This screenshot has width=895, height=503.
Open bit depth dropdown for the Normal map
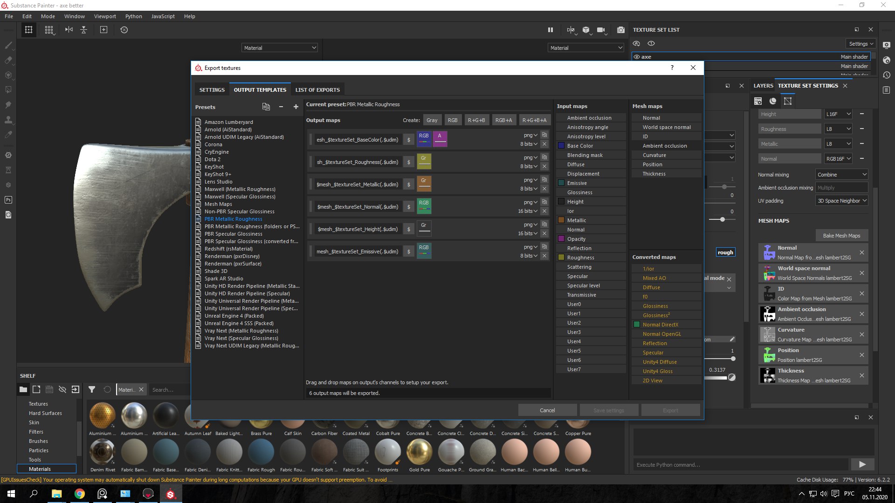coord(528,211)
